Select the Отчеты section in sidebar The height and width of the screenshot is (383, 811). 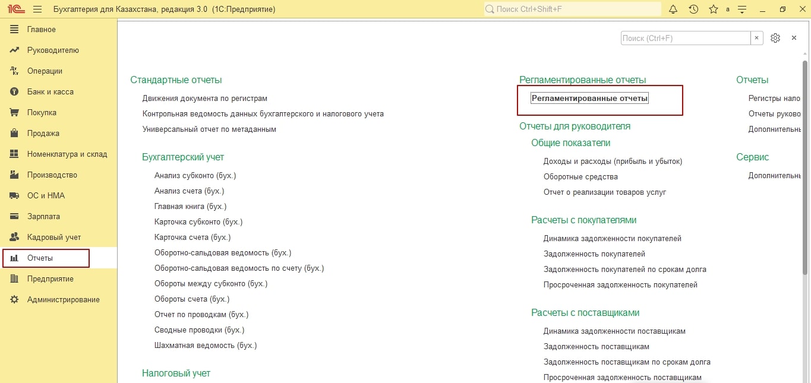coord(40,258)
